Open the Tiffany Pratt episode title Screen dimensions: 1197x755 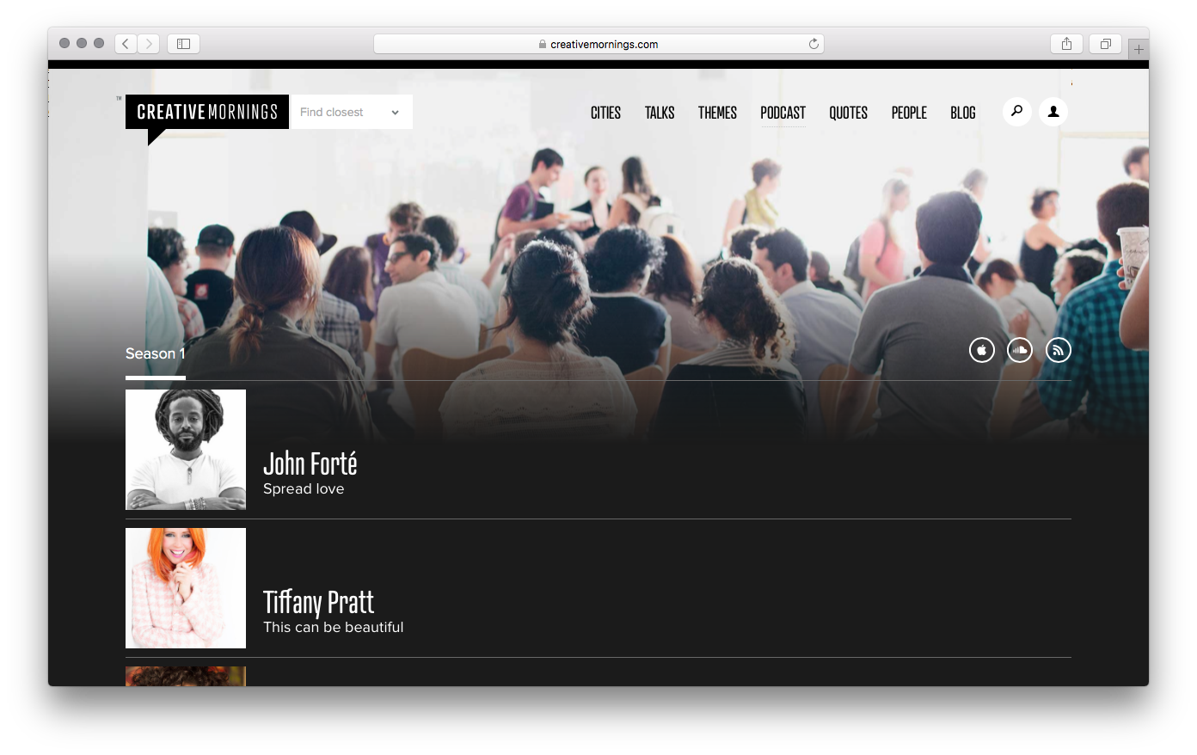tap(318, 602)
